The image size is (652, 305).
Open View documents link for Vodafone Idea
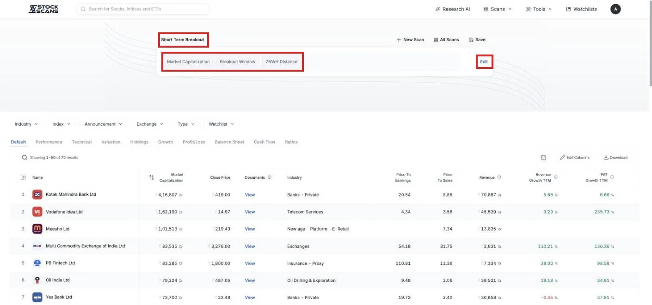(x=250, y=212)
